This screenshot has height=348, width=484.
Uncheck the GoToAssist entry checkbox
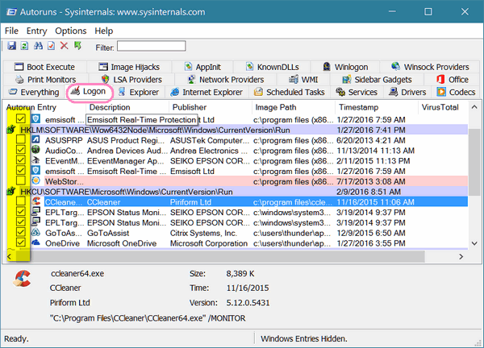click(x=21, y=233)
